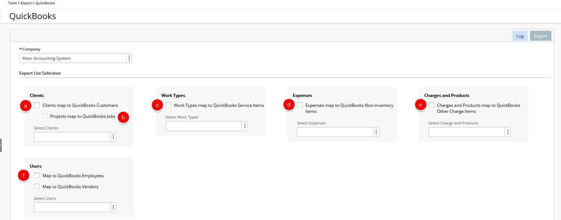Go to Tools in the breadcrumb
This screenshot has height=220, width=561.
12,3
